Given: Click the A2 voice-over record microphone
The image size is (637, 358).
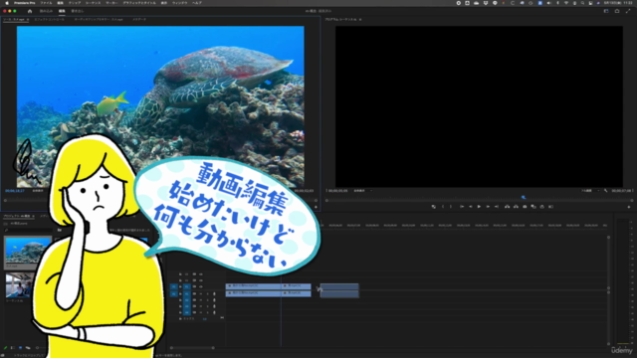Looking at the screenshot, I should click(214, 300).
